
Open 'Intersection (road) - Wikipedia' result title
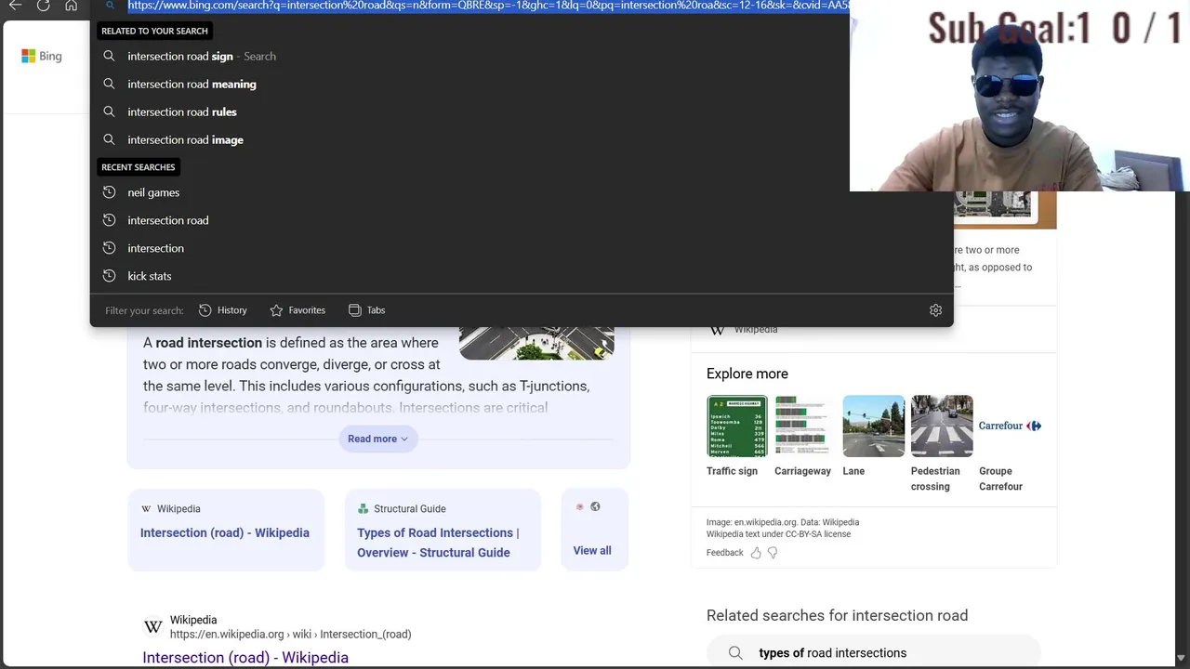point(245,658)
